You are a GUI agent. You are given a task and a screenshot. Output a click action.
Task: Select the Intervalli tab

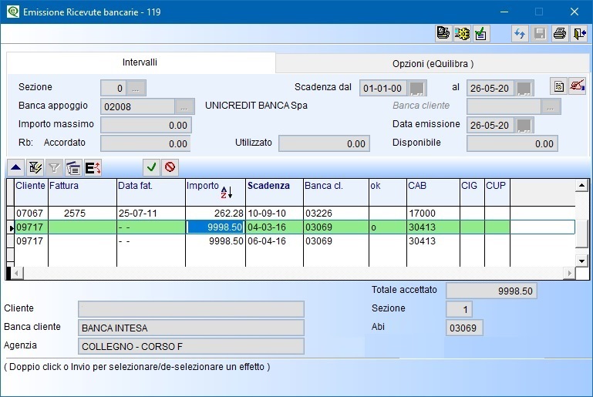click(x=140, y=62)
